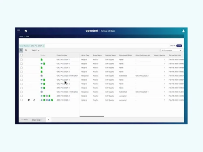Click the upload action icon in GRG-PO-22020-1 row
The width and height of the screenshot is (203, 152).
pos(34,100)
